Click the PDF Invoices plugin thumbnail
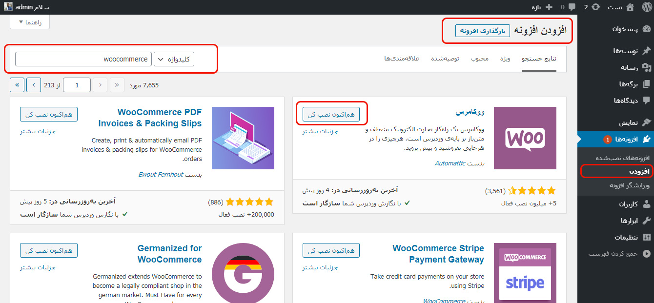Screen dimensions: 654x303 pyautogui.click(x=243, y=138)
